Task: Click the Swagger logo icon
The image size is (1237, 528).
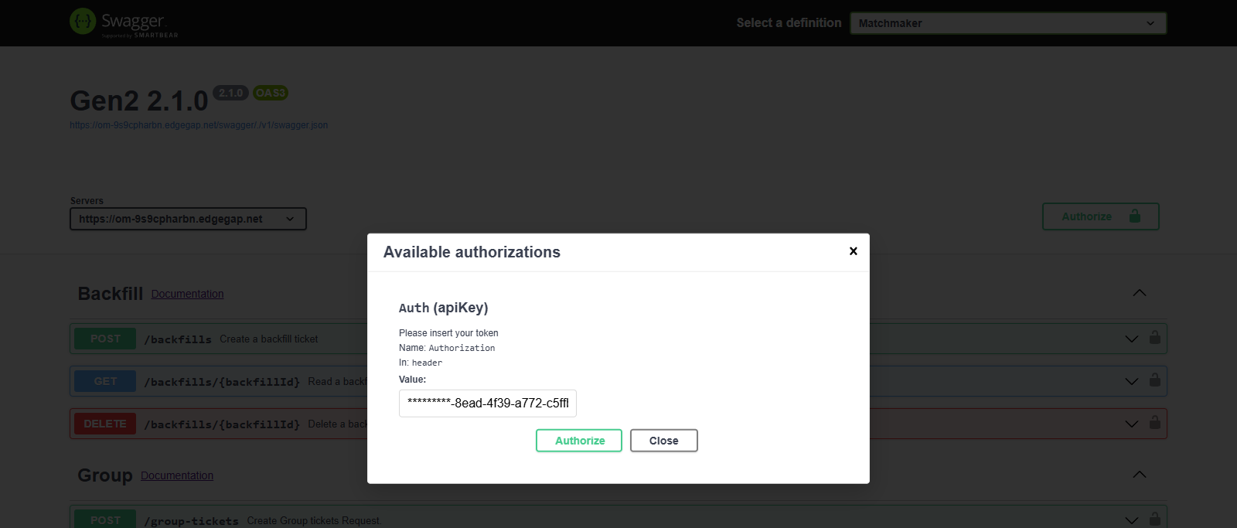Action: point(83,22)
